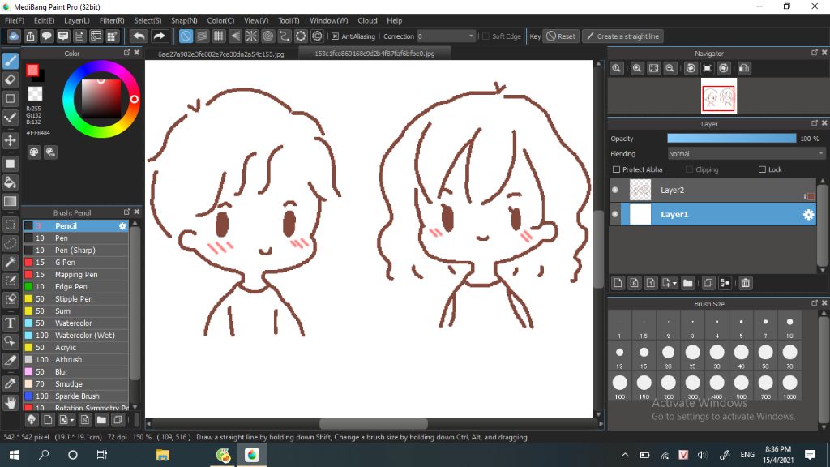Enable crisscross grid snap
The width and height of the screenshot is (830, 467).
219,36
